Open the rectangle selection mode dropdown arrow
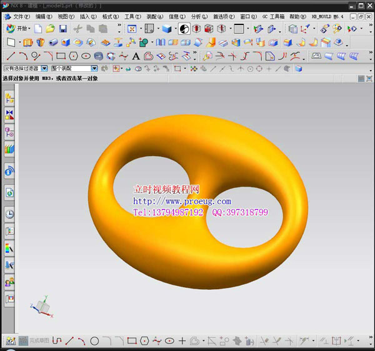375x351 pixels. [x=185, y=69]
